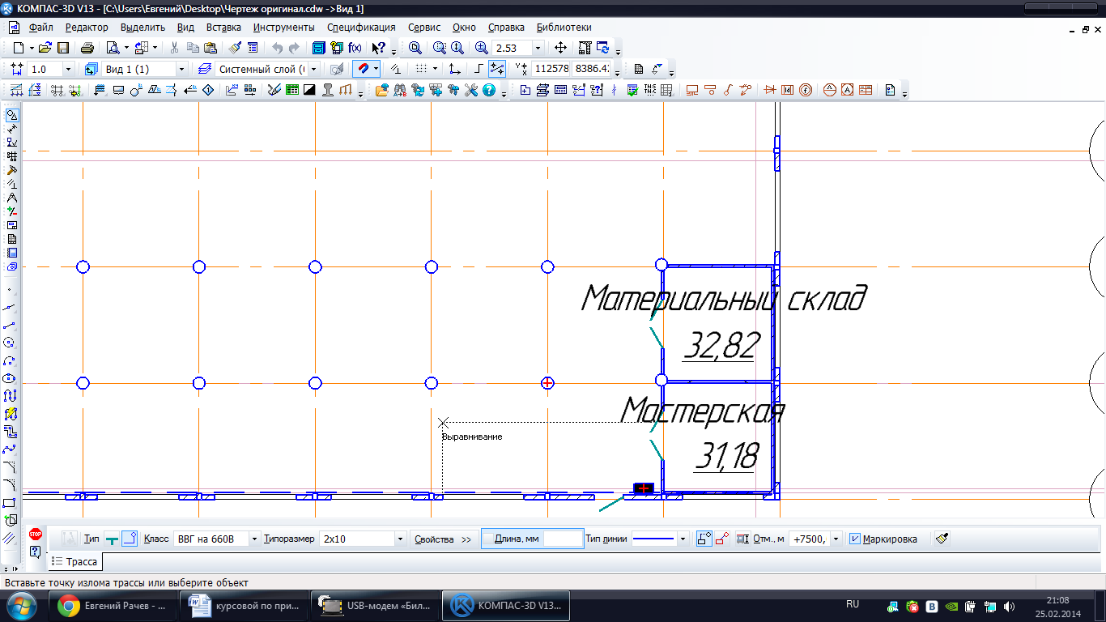Open the USB-модем taskbar item
The width and height of the screenshot is (1106, 622).
[x=375, y=605]
